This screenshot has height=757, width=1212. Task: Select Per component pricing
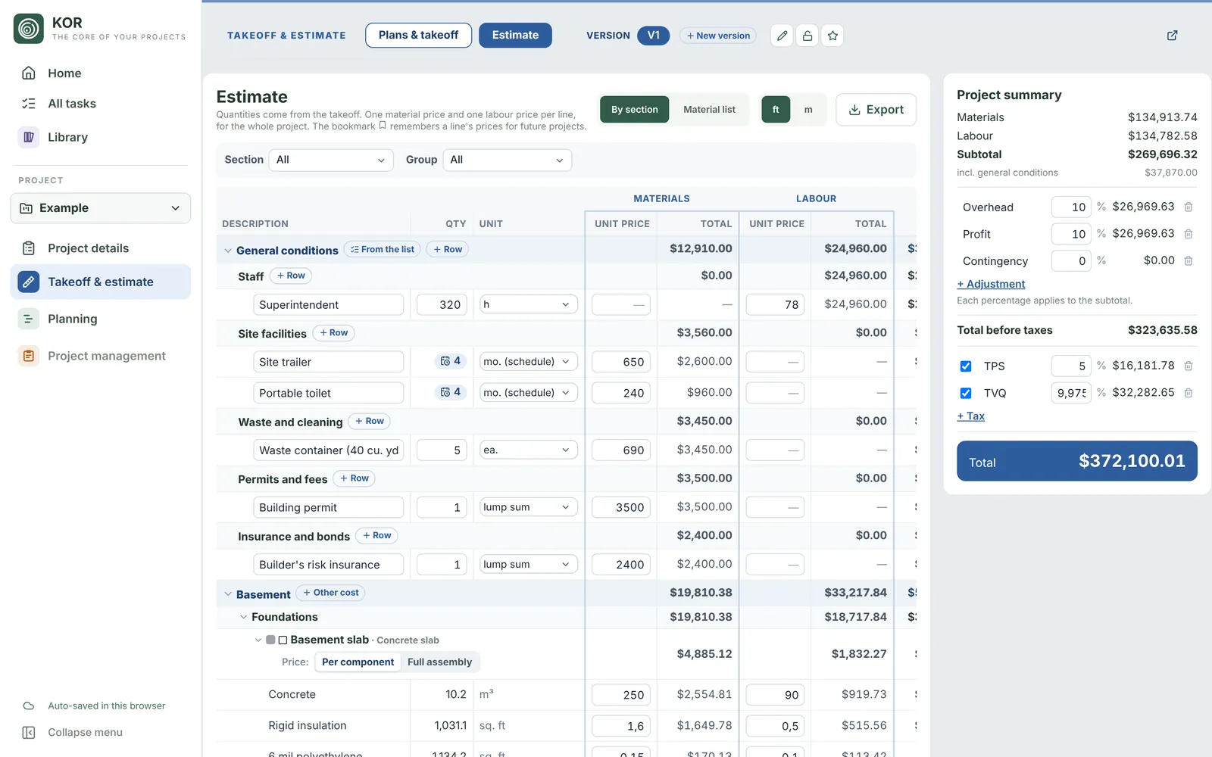358,662
